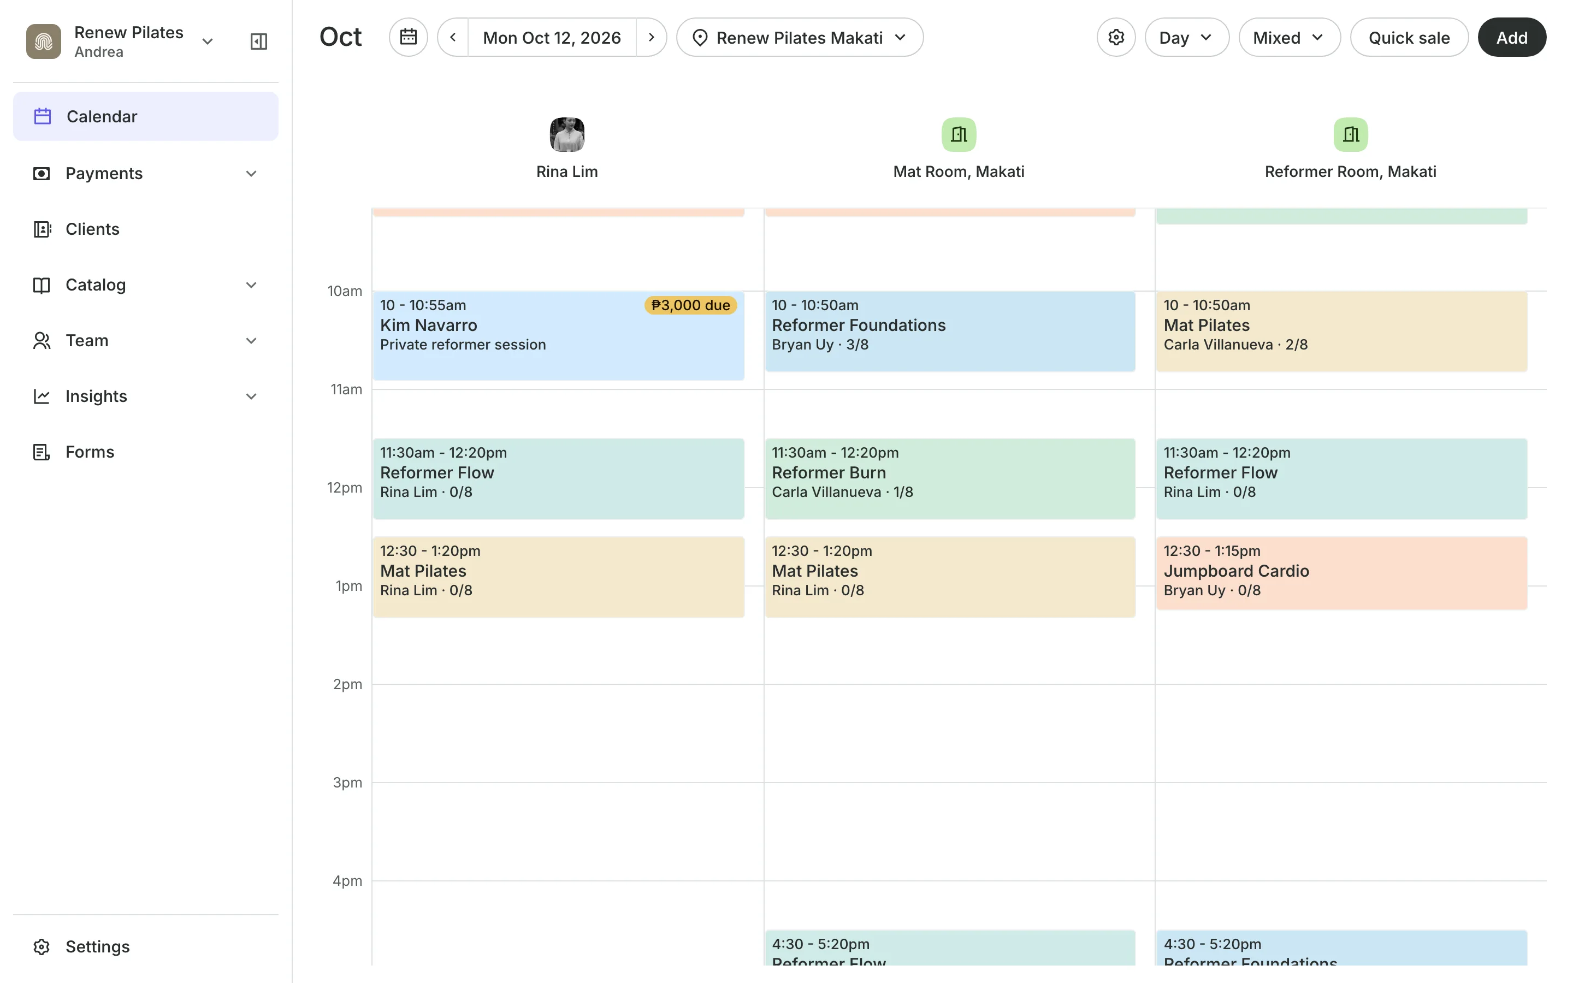1573x983 pixels.
Task: Open the Renew Pilates account switcher chevron
Action: tap(208, 42)
